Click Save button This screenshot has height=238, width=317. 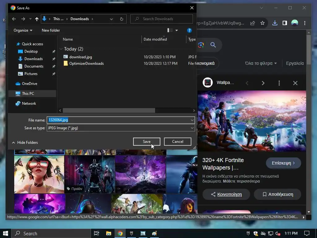click(x=146, y=142)
